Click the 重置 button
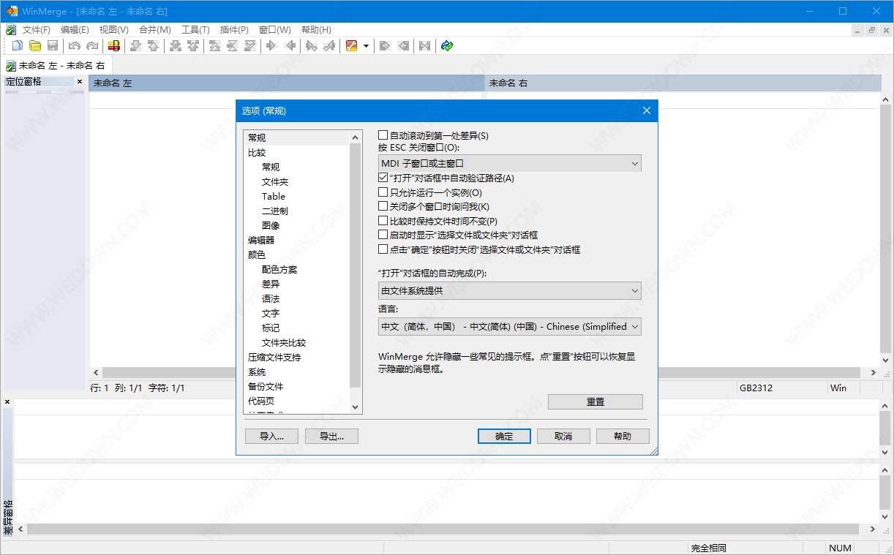The height and width of the screenshot is (555, 894). click(x=595, y=401)
